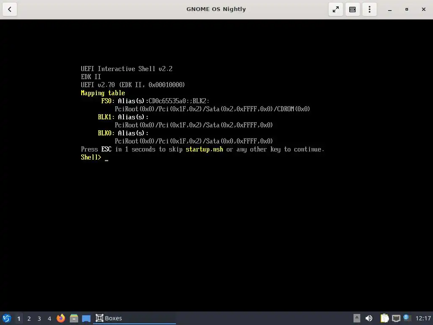Maximize the GNOME OS Nightly window
433x325 pixels.
tap(406, 9)
